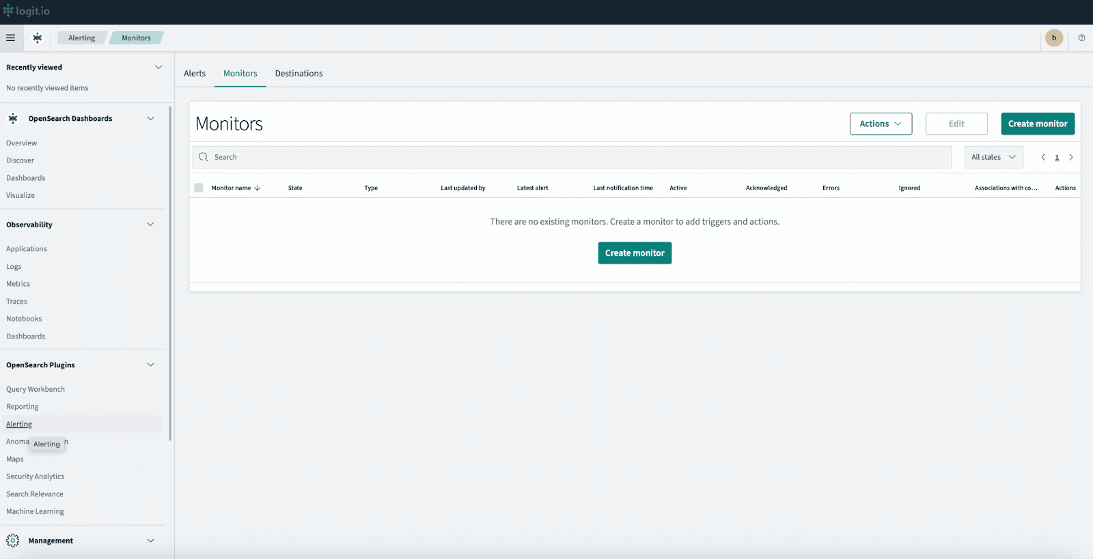1093x559 pixels.
Task: Click the Edit button
Action: tap(956, 124)
